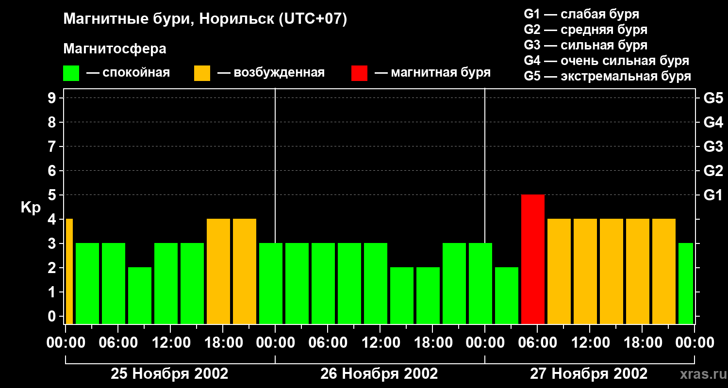Screen dimensions: 728x388
Task: Click the 'G2' right axis label
Action: coord(713,171)
